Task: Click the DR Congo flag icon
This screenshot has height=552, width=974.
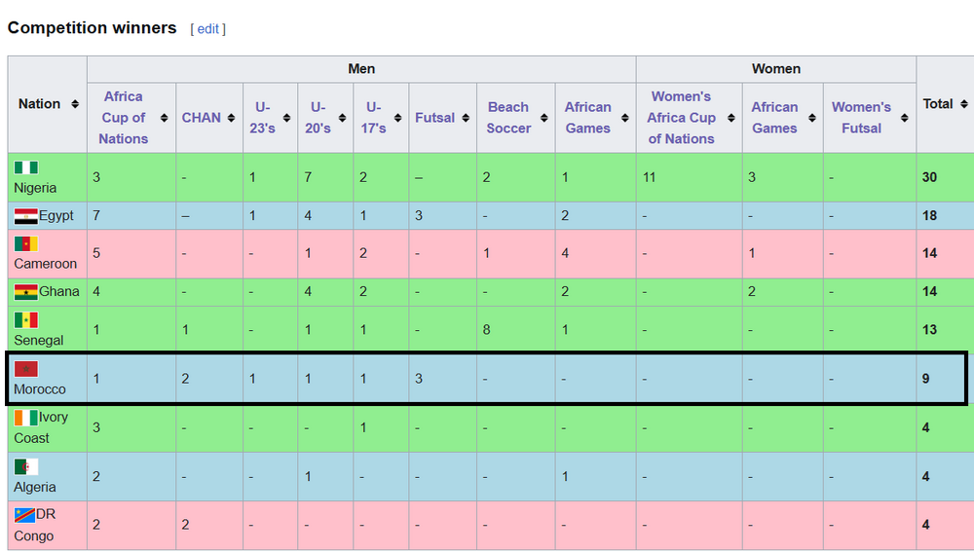Action: point(26,515)
